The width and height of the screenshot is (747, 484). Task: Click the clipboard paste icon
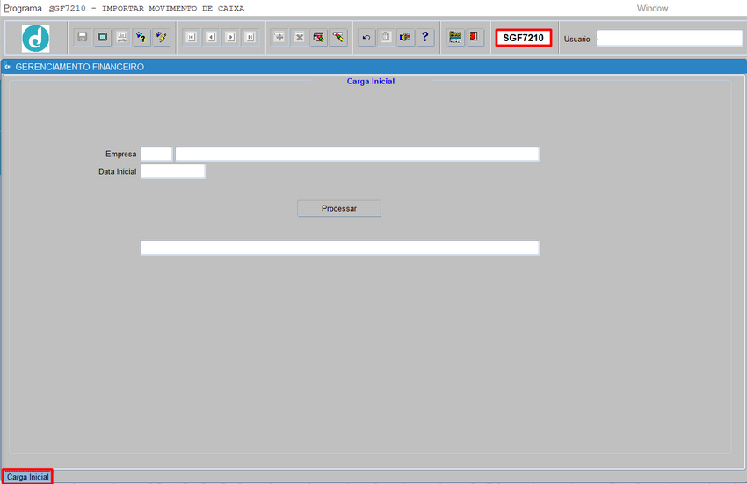386,37
